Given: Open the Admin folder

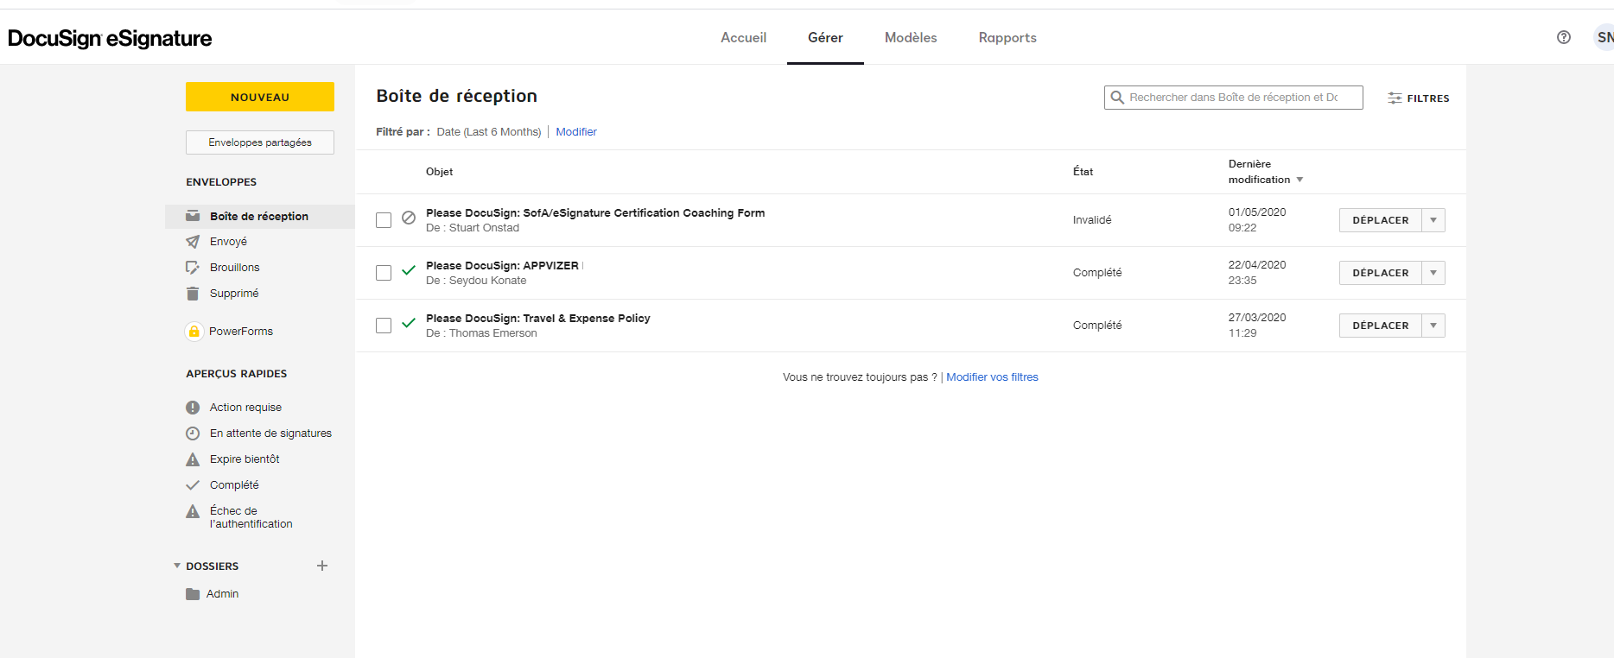Looking at the screenshot, I should coord(222,594).
